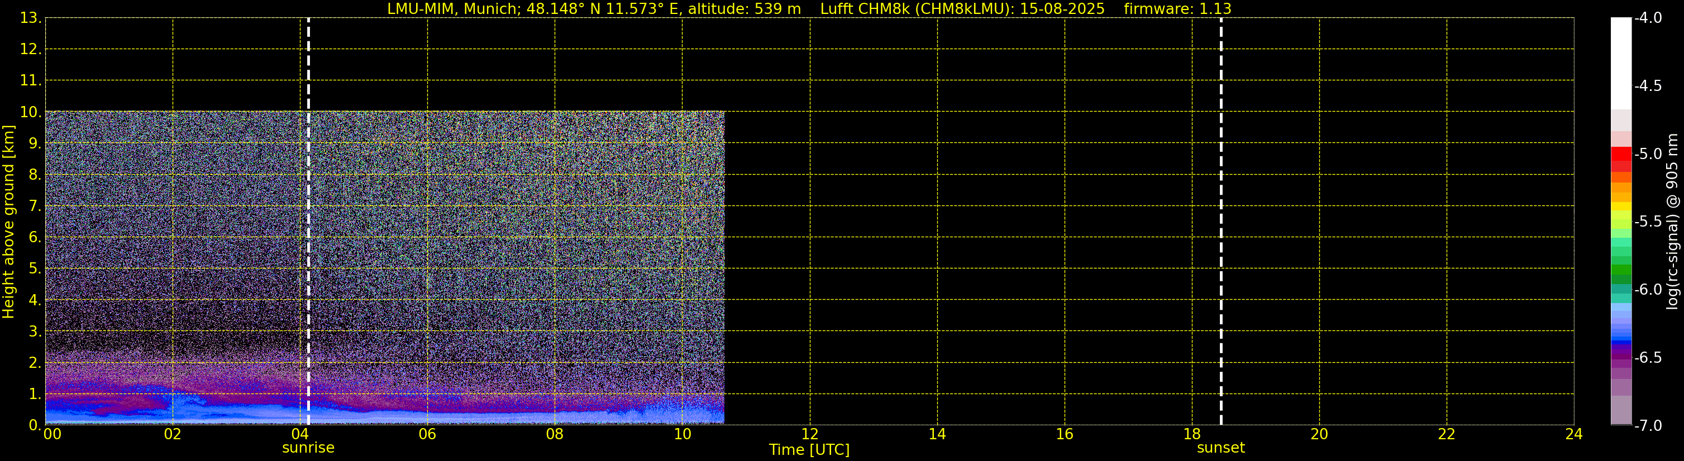Click the '00' time axis tick label
Viewport: 1684px width, 461px height.
tap(53, 434)
